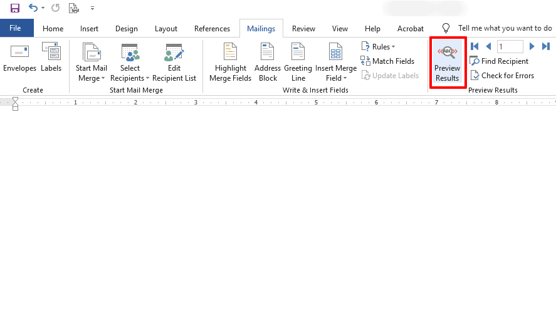Switch to the References tab
The image size is (556, 309).
point(212,29)
